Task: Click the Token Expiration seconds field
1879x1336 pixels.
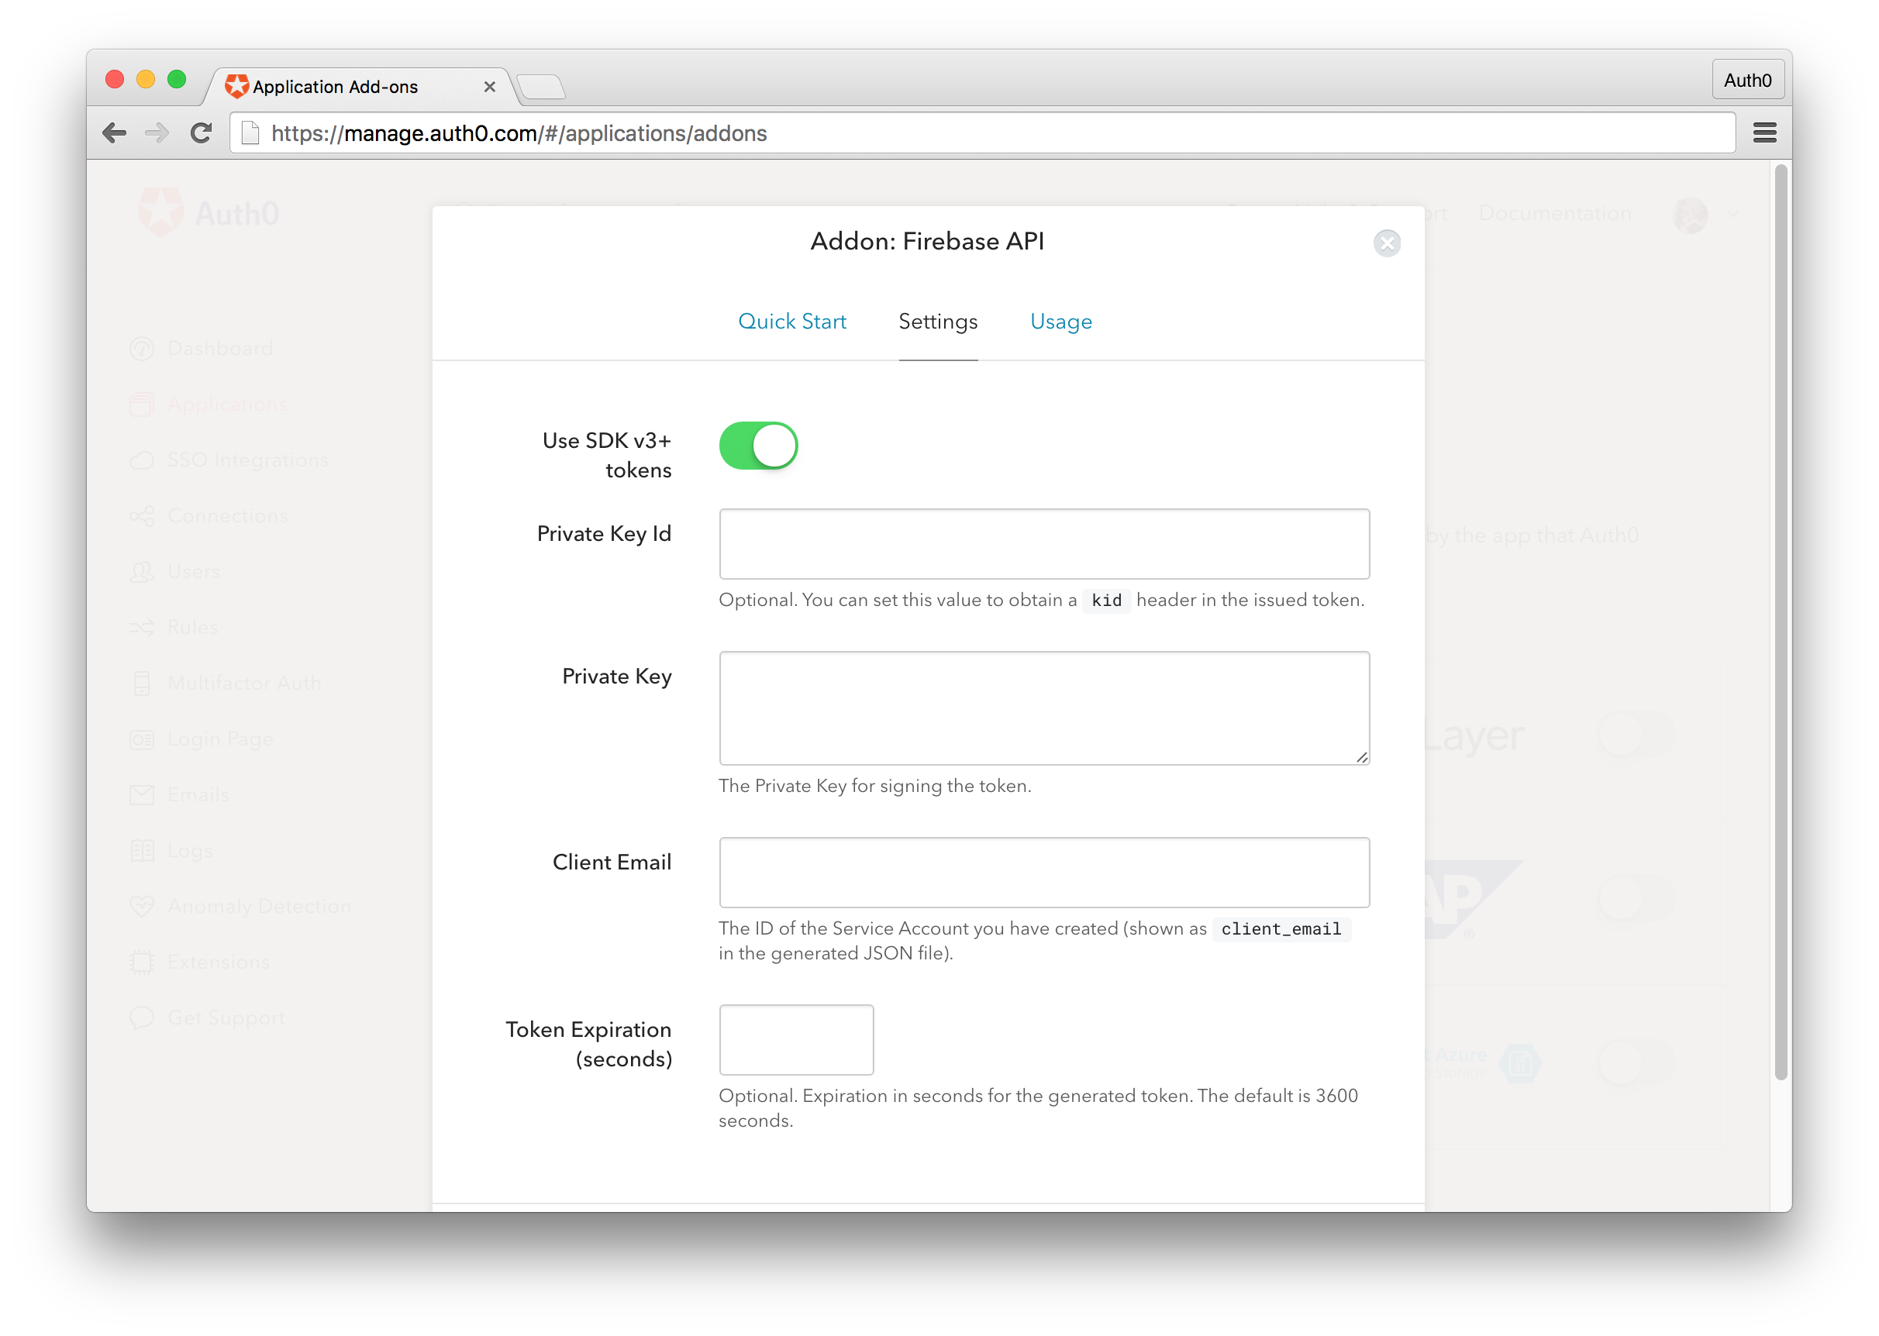Action: 795,1039
